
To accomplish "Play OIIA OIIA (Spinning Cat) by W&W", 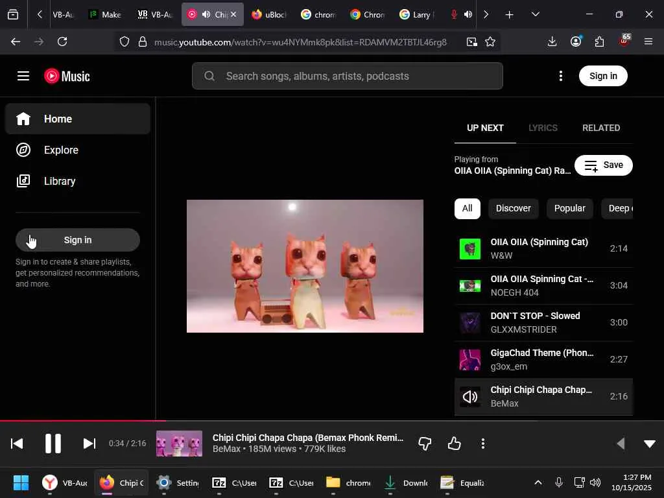I will coord(543,248).
